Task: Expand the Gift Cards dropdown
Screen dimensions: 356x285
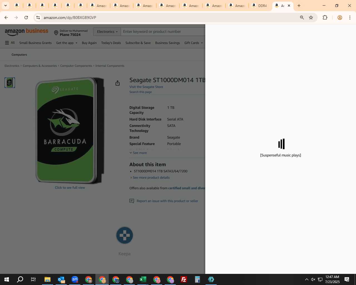Action: tap(194, 43)
